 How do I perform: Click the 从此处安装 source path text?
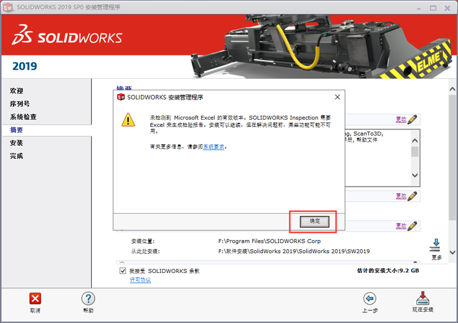[294, 251]
